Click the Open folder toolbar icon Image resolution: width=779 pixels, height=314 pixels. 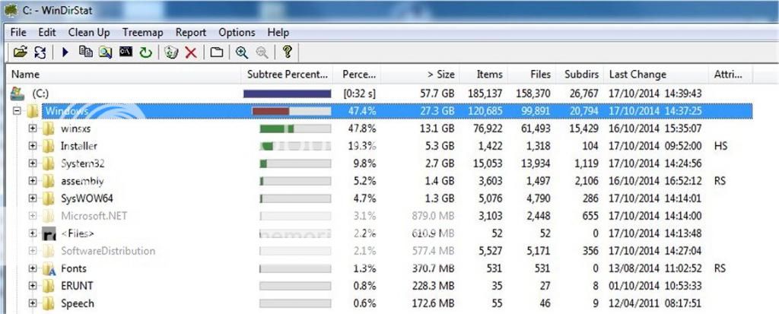point(21,52)
